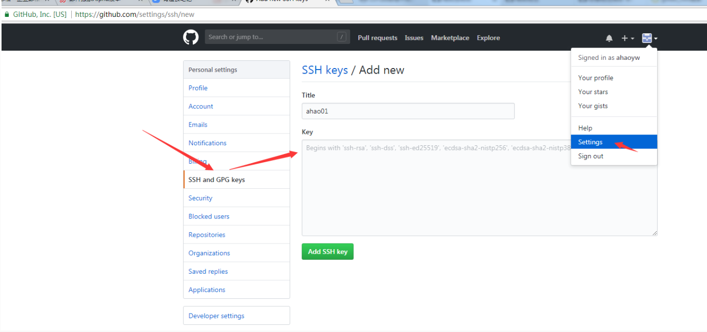Choose Sign out from user menu
707x332 pixels.
point(591,156)
